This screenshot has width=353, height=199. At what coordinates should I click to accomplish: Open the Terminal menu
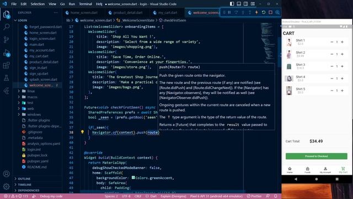point(85,4)
